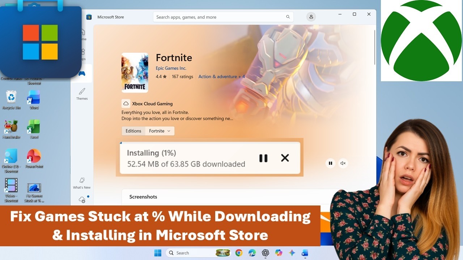Viewport: 463px width, 260px height.
Task: Click the magnifier icon in Store search box
Action: 288,17
